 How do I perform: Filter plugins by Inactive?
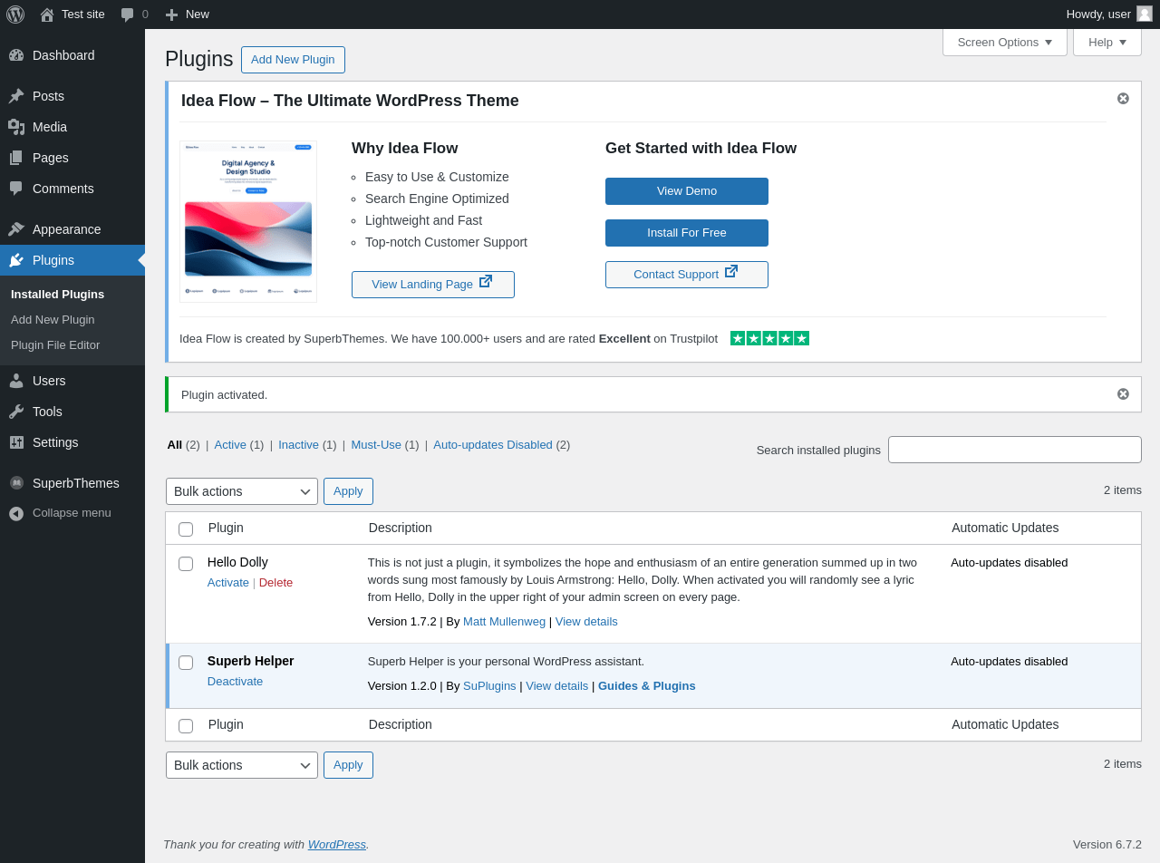298,444
